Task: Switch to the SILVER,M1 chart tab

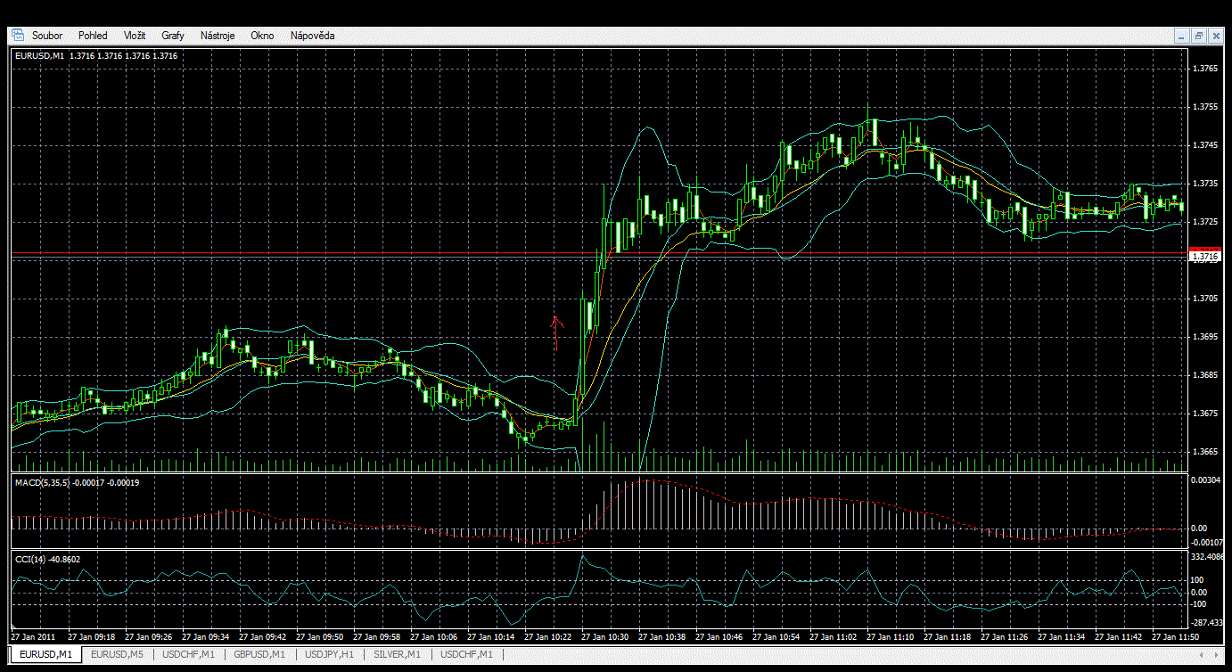Action: (398, 655)
